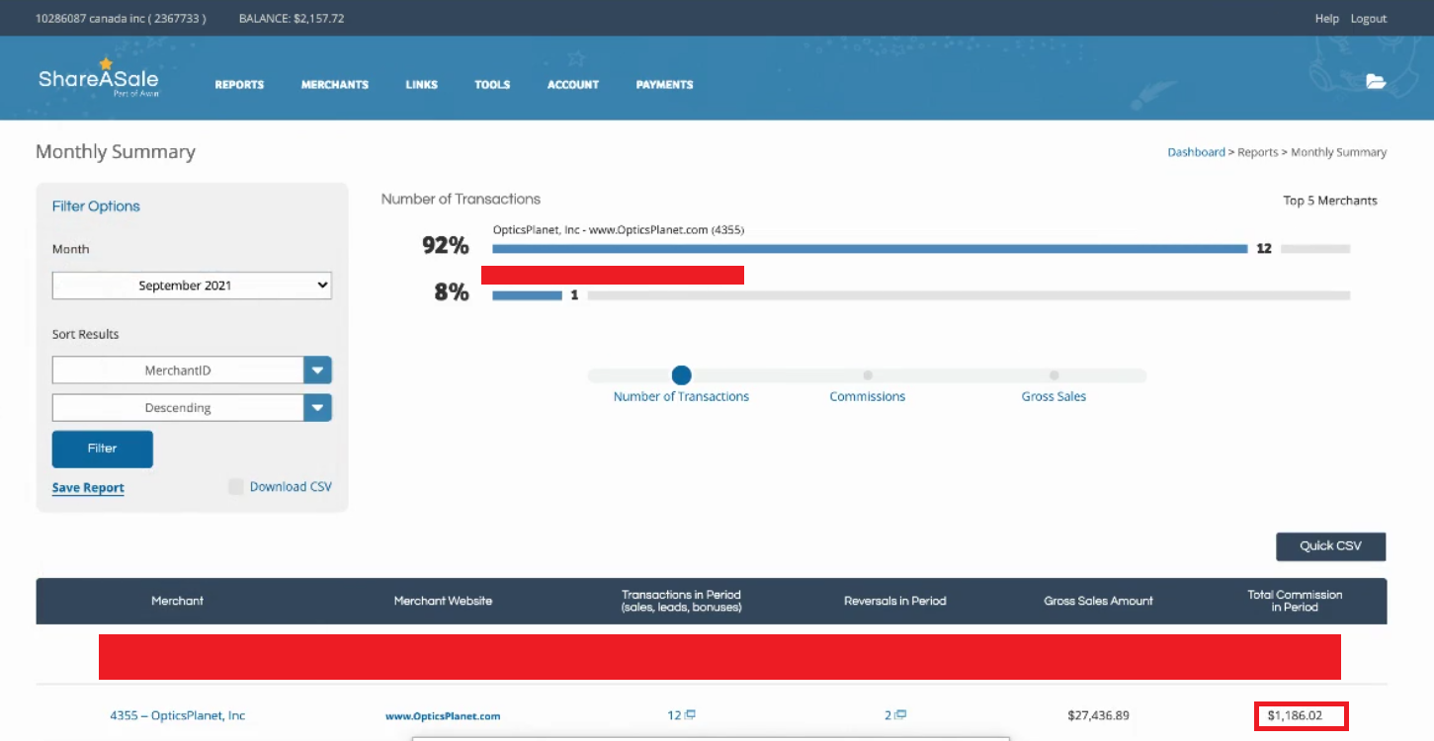Click the 2 reversals link

[x=887, y=715]
